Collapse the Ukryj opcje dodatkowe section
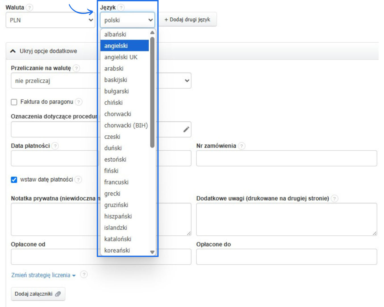 [x=43, y=51]
